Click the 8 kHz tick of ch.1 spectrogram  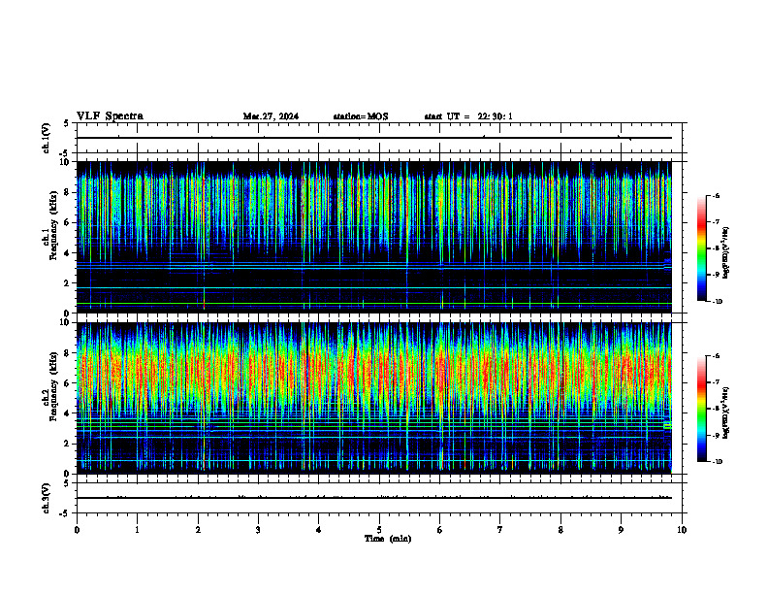coord(68,192)
